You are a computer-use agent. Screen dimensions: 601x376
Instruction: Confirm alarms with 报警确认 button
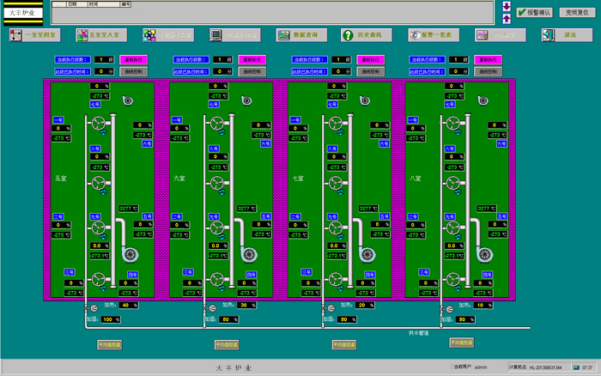[x=534, y=13]
